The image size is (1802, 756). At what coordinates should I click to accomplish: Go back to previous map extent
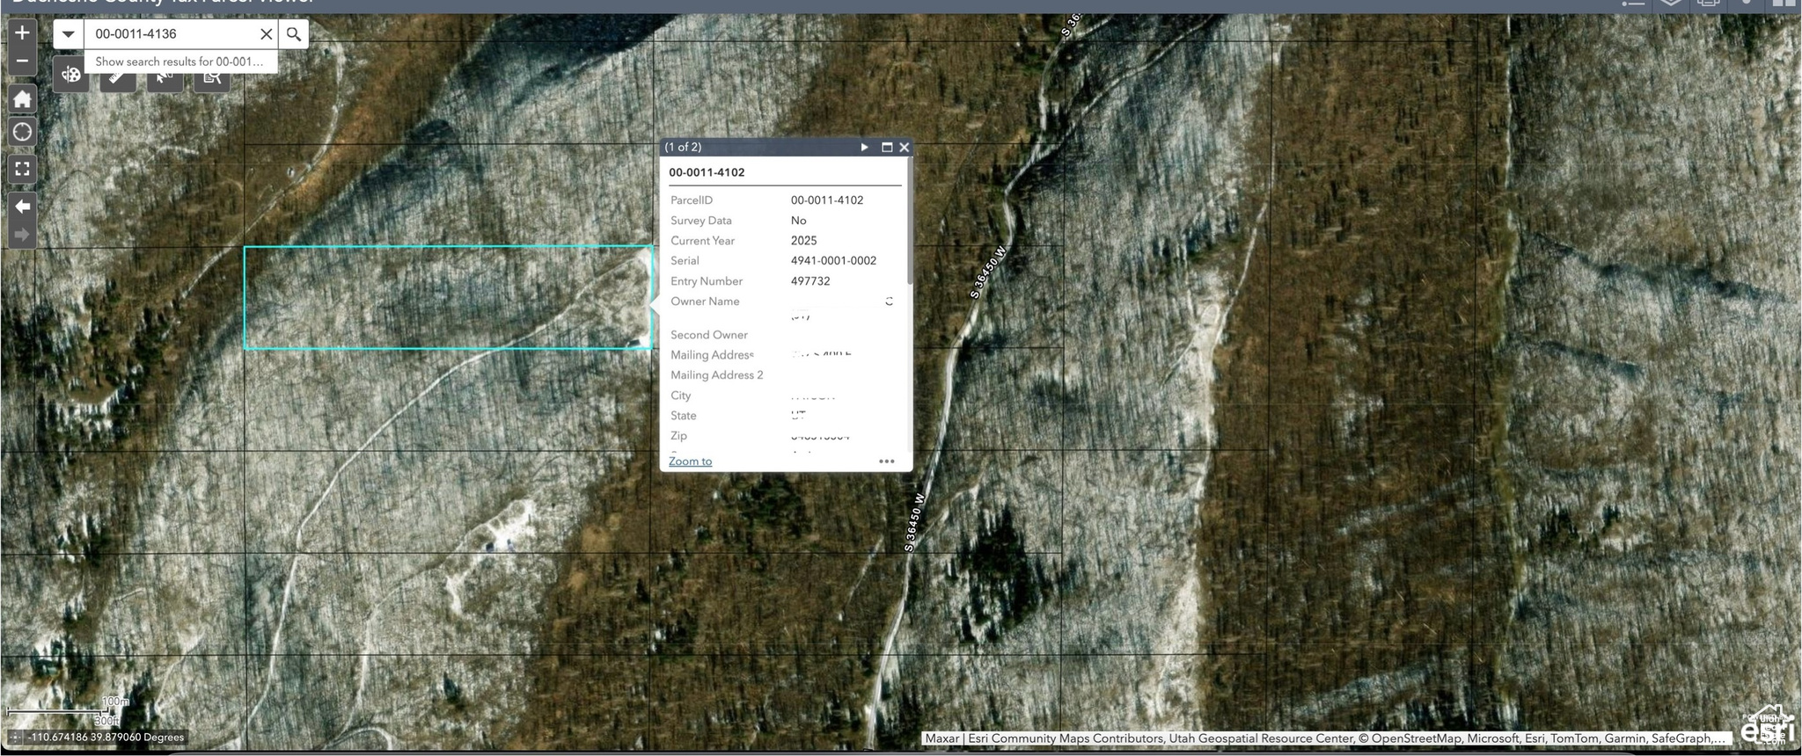pyautogui.click(x=22, y=206)
